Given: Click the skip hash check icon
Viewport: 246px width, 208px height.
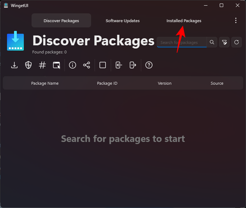Looking at the screenshot, I should (42, 65).
